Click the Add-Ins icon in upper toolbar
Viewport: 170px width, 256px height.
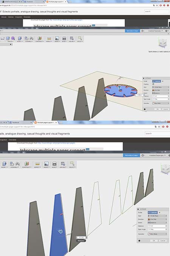pos(71,39)
